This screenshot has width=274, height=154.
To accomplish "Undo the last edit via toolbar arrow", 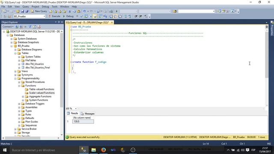I will pos(84,12).
